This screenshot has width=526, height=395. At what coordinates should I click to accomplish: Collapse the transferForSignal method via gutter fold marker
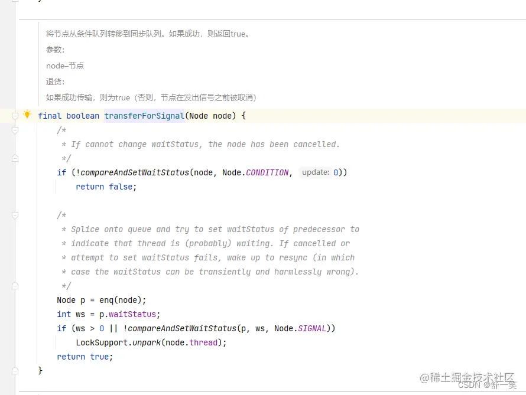15,116
